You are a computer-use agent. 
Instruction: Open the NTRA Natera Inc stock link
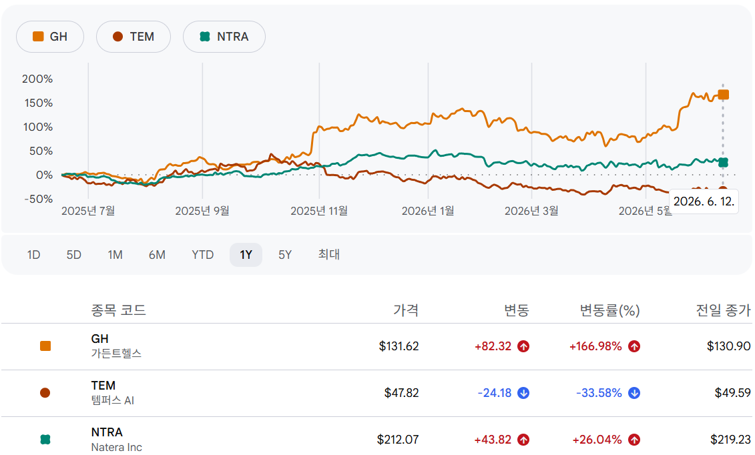coord(117,439)
